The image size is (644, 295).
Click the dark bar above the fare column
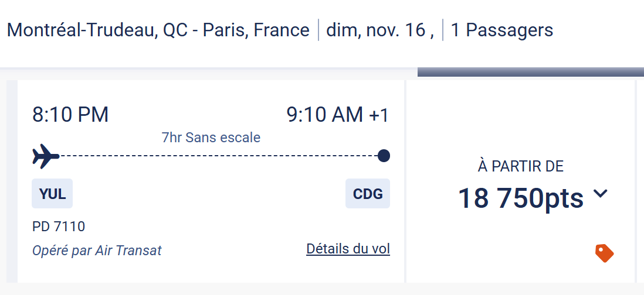click(x=530, y=72)
